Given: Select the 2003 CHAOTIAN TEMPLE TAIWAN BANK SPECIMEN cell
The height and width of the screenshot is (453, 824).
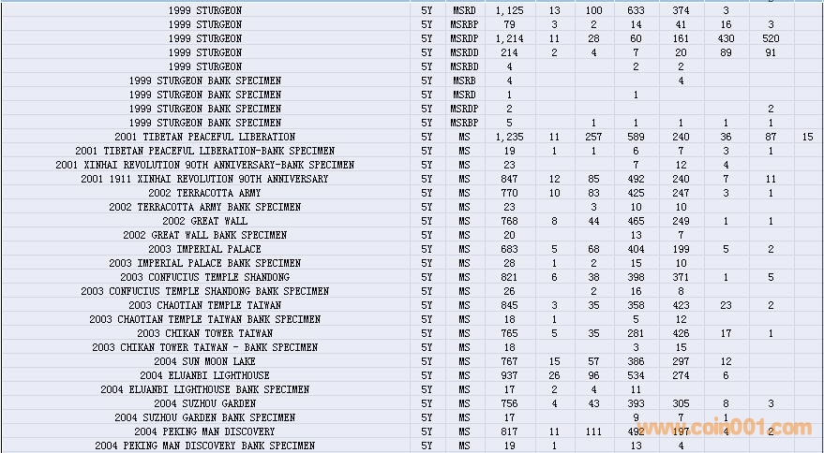Looking at the screenshot, I should pyautogui.click(x=204, y=319).
